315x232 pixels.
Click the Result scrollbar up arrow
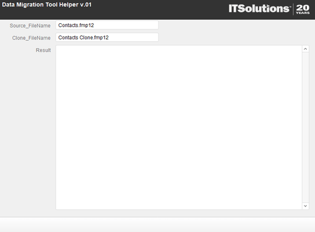(305, 49)
